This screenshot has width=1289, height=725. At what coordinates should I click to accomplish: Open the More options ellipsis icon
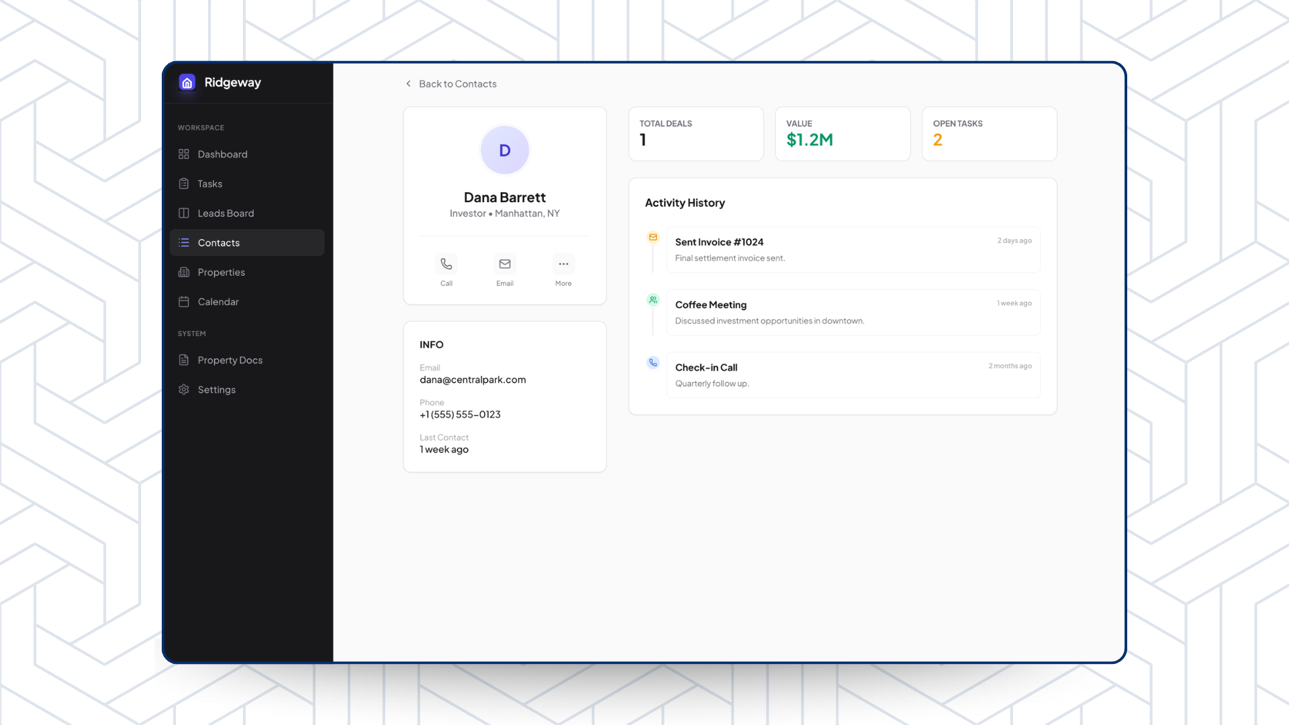(563, 264)
